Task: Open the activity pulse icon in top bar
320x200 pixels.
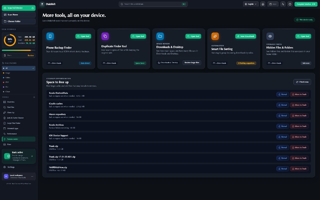Action: 283,4
